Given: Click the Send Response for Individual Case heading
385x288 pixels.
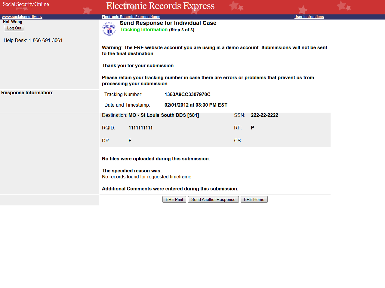Looking at the screenshot, I should point(168,23).
